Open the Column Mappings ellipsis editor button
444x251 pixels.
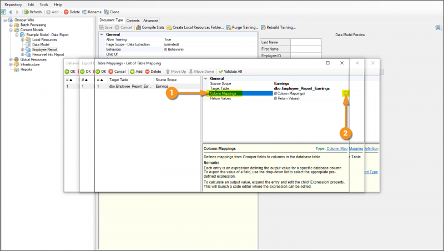(x=346, y=93)
